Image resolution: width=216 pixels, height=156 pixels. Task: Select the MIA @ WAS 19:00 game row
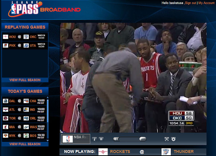tap(24, 127)
